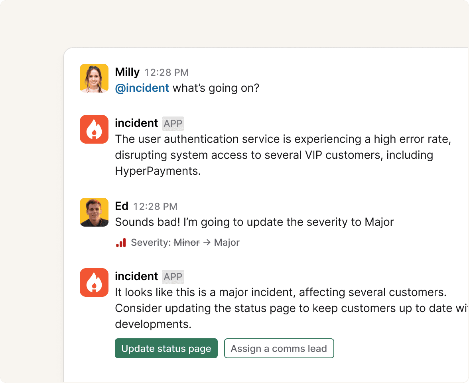Screen dimensions: 469x383
Task: Click the APP badge next to incident
Action: (x=173, y=124)
